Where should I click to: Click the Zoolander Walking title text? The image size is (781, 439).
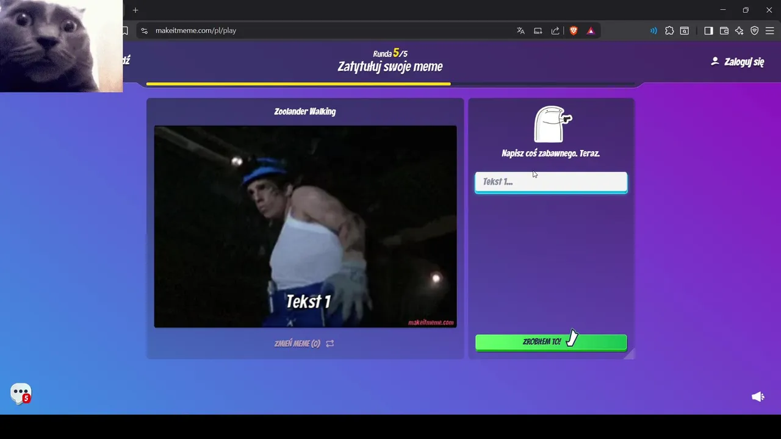[305, 112]
